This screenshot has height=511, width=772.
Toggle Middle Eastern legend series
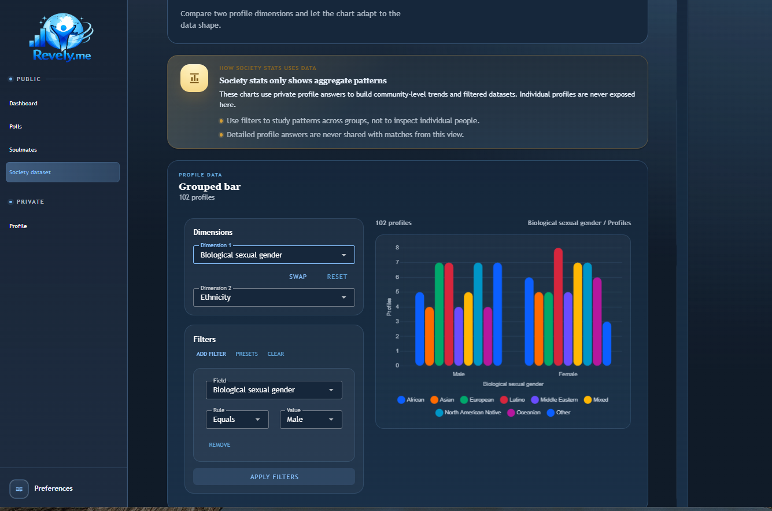tap(554, 400)
